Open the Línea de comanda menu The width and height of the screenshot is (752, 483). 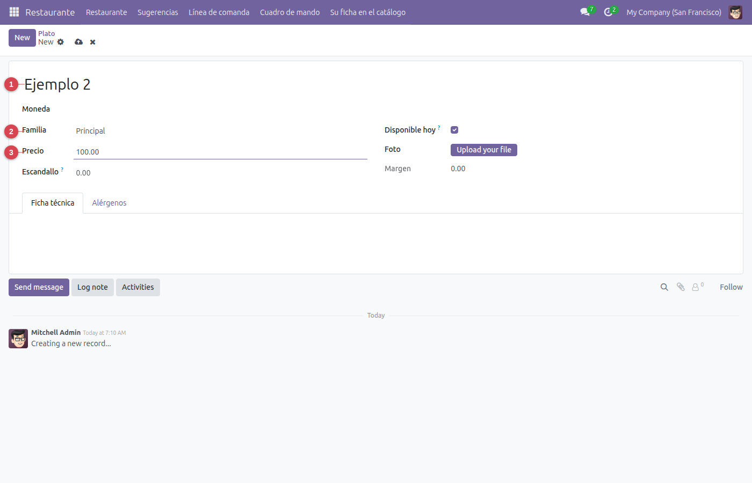pos(219,12)
